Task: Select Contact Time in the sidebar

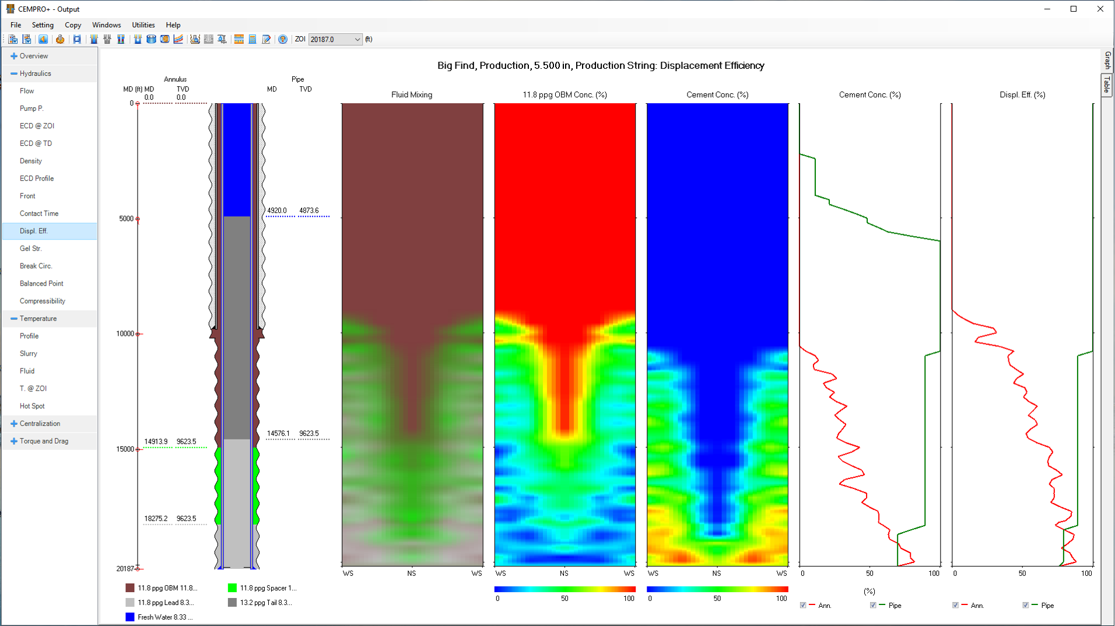Action: pos(39,213)
